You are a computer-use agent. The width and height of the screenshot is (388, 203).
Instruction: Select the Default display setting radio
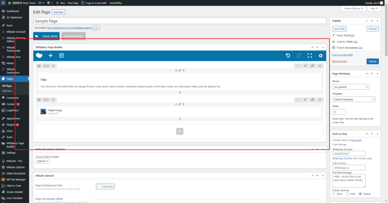pyautogui.click(x=360, y=194)
